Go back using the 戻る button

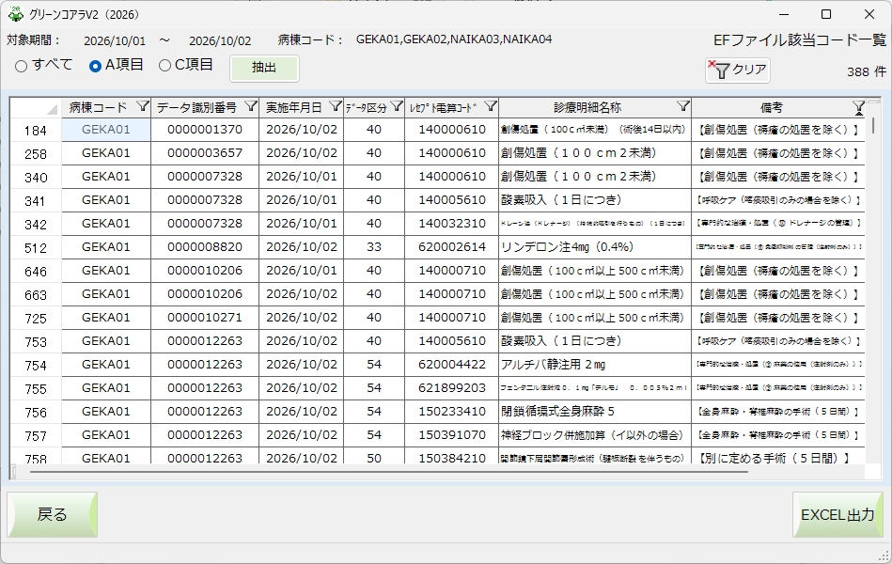pyautogui.click(x=53, y=514)
